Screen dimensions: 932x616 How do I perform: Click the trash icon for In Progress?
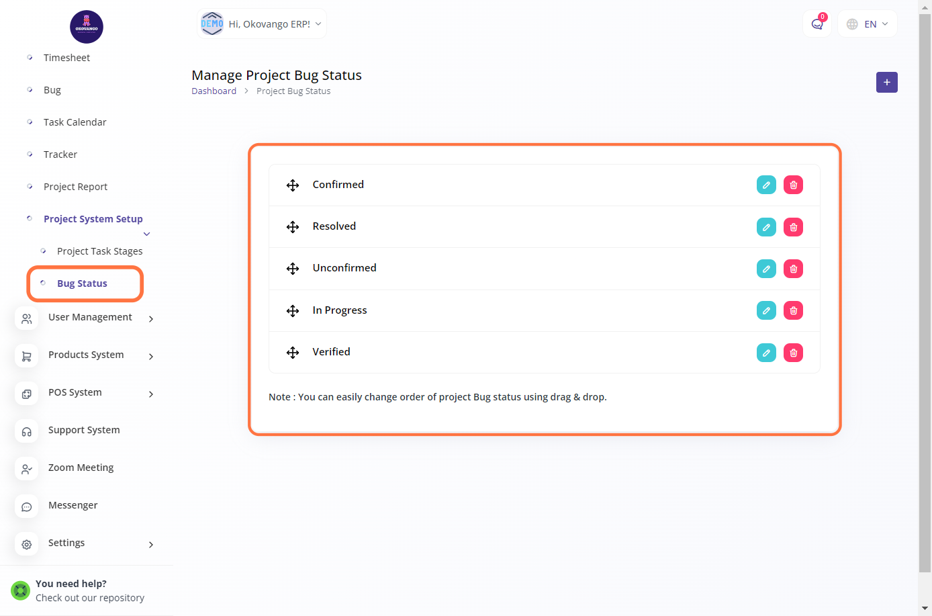pos(793,310)
